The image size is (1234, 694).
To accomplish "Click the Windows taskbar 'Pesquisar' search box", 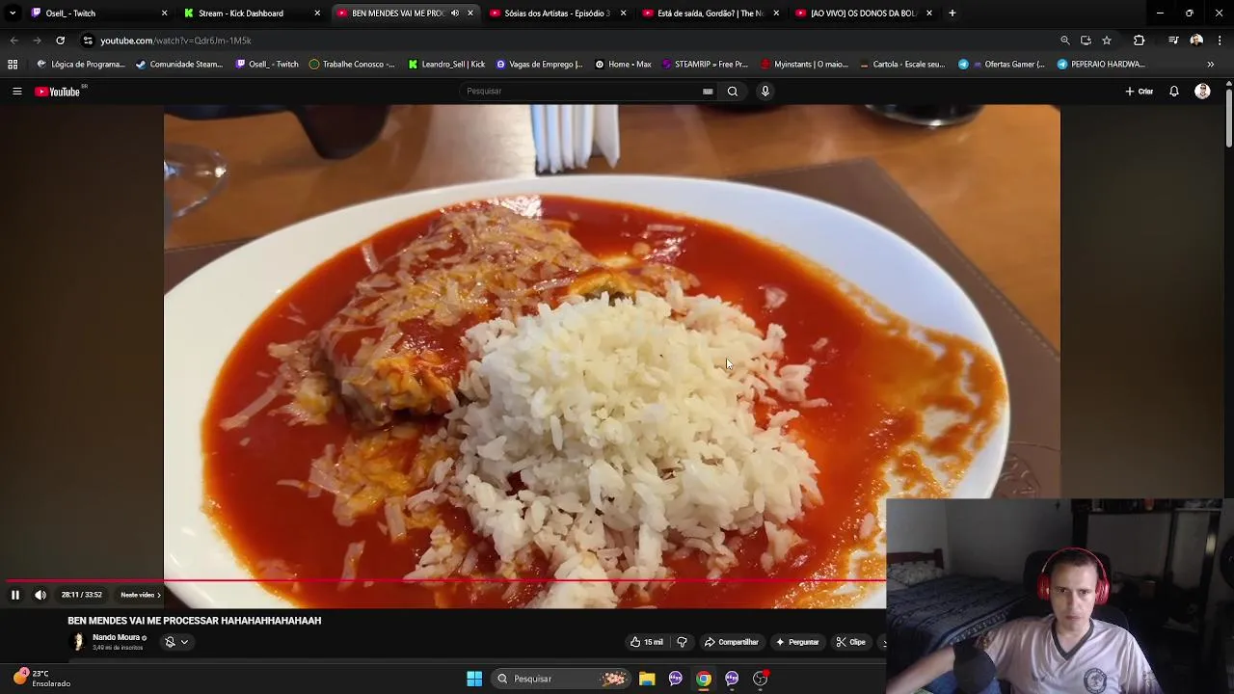I will point(561,679).
